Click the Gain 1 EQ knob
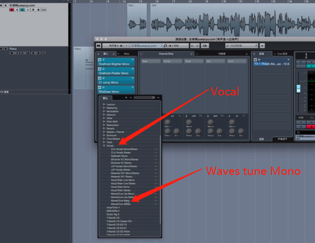This screenshot has width=315, height=243. [x=167, y=122]
